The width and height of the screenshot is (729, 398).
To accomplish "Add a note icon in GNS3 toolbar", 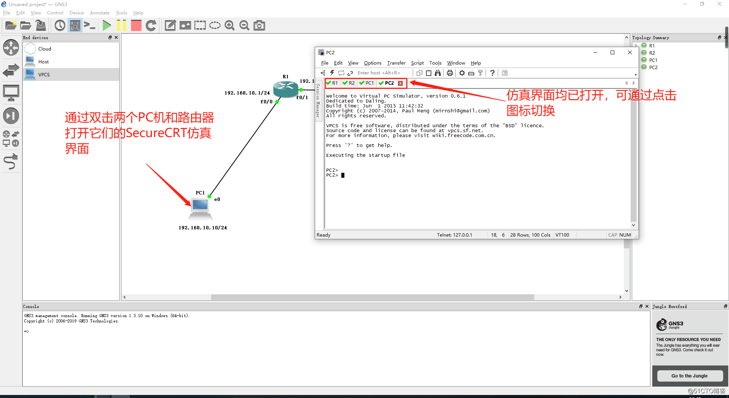I will point(170,25).
